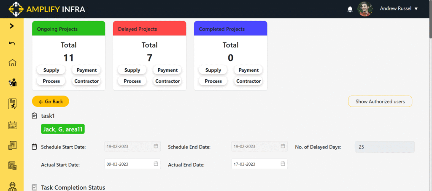This screenshot has width=432, height=191.
Task: Open the billing calculator icon in sidebar
Action: [x=12, y=166]
